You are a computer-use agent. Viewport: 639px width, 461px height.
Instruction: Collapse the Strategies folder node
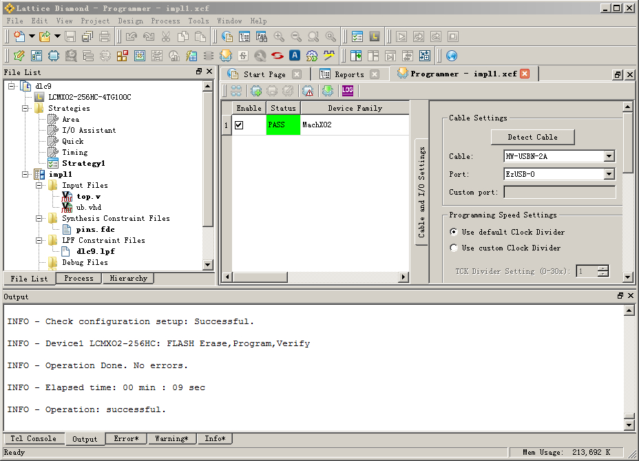tap(25, 108)
